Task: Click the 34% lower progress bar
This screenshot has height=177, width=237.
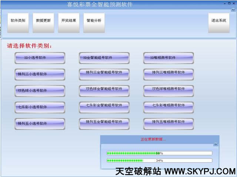Action: [x=159, y=160]
